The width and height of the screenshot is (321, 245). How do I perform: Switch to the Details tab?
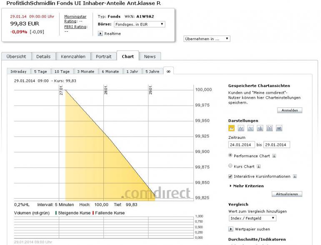click(43, 56)
